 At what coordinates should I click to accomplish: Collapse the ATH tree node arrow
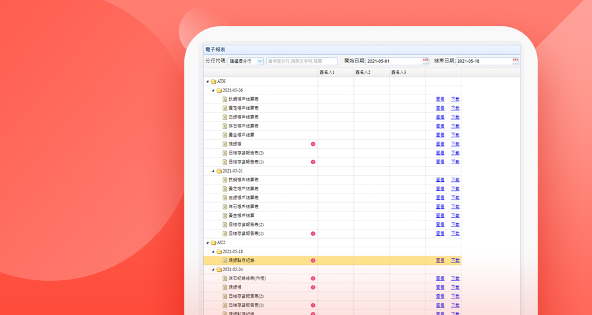(x=208, y=82)
